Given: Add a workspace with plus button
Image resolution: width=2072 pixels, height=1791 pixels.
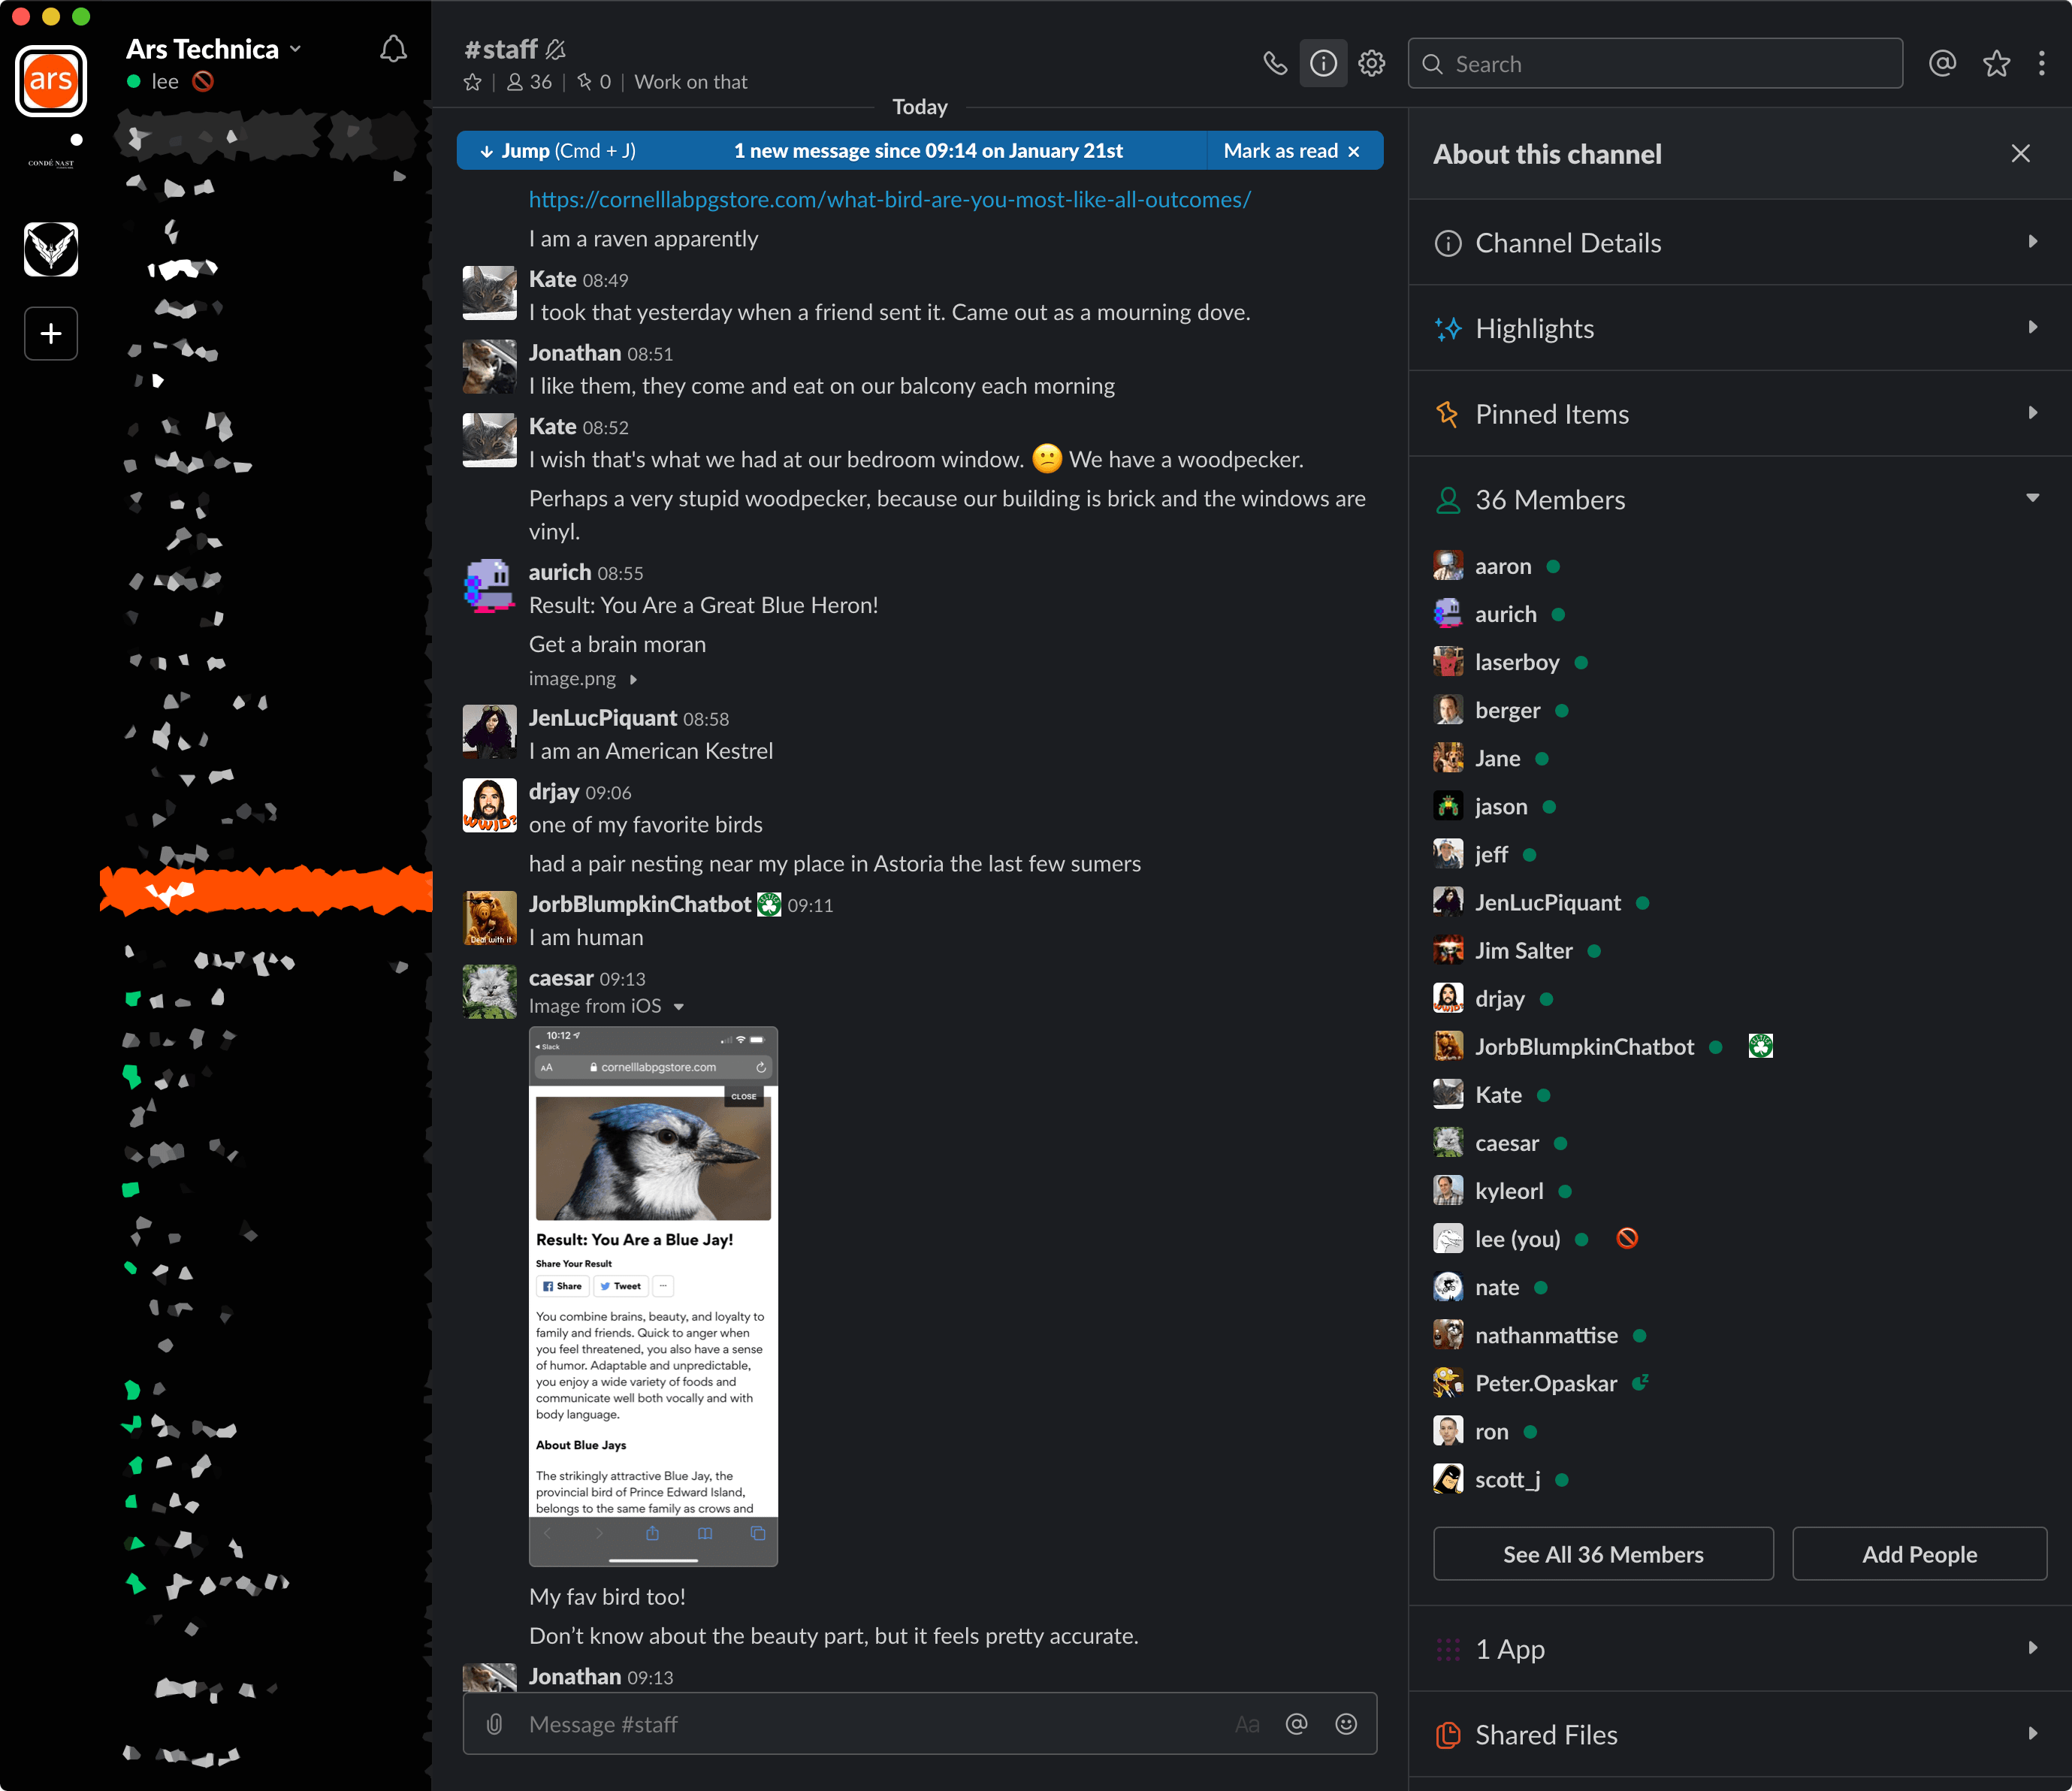Looking at the screenshot, I should 51,333.
